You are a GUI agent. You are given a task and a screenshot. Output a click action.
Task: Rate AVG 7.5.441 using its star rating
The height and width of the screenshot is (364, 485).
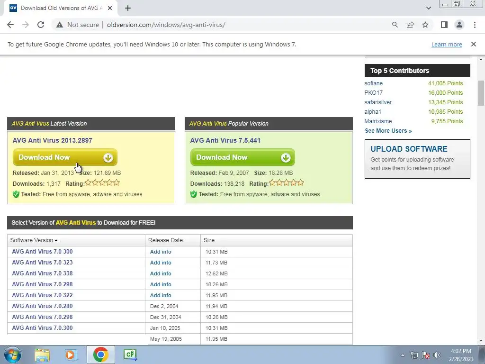287,182
